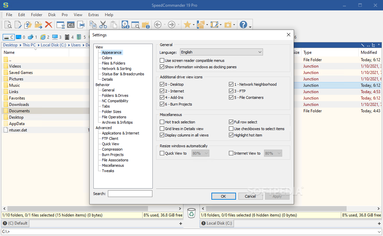Click the Back arrow toolbar button
Image resolution: width=383 pixels, height=236 pixels.
158,25
